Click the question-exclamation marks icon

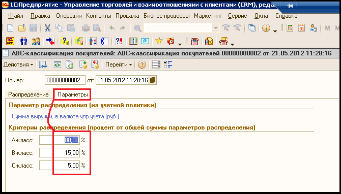click(x=119, y=41)
